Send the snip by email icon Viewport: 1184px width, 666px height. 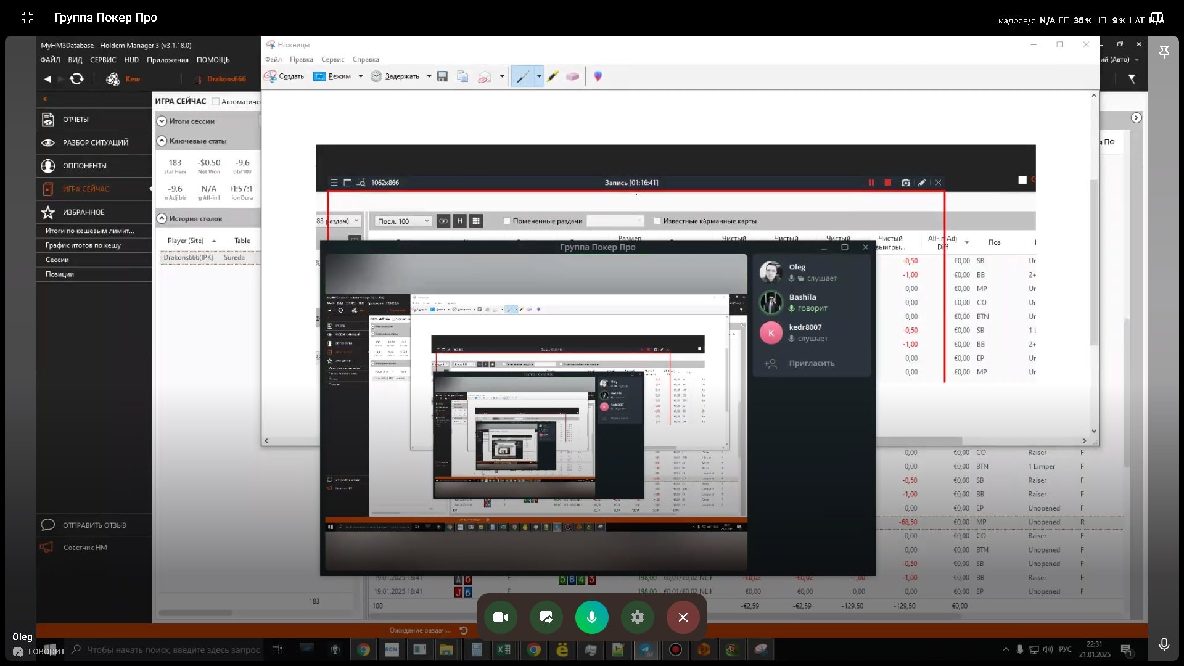tap(485, 76)
